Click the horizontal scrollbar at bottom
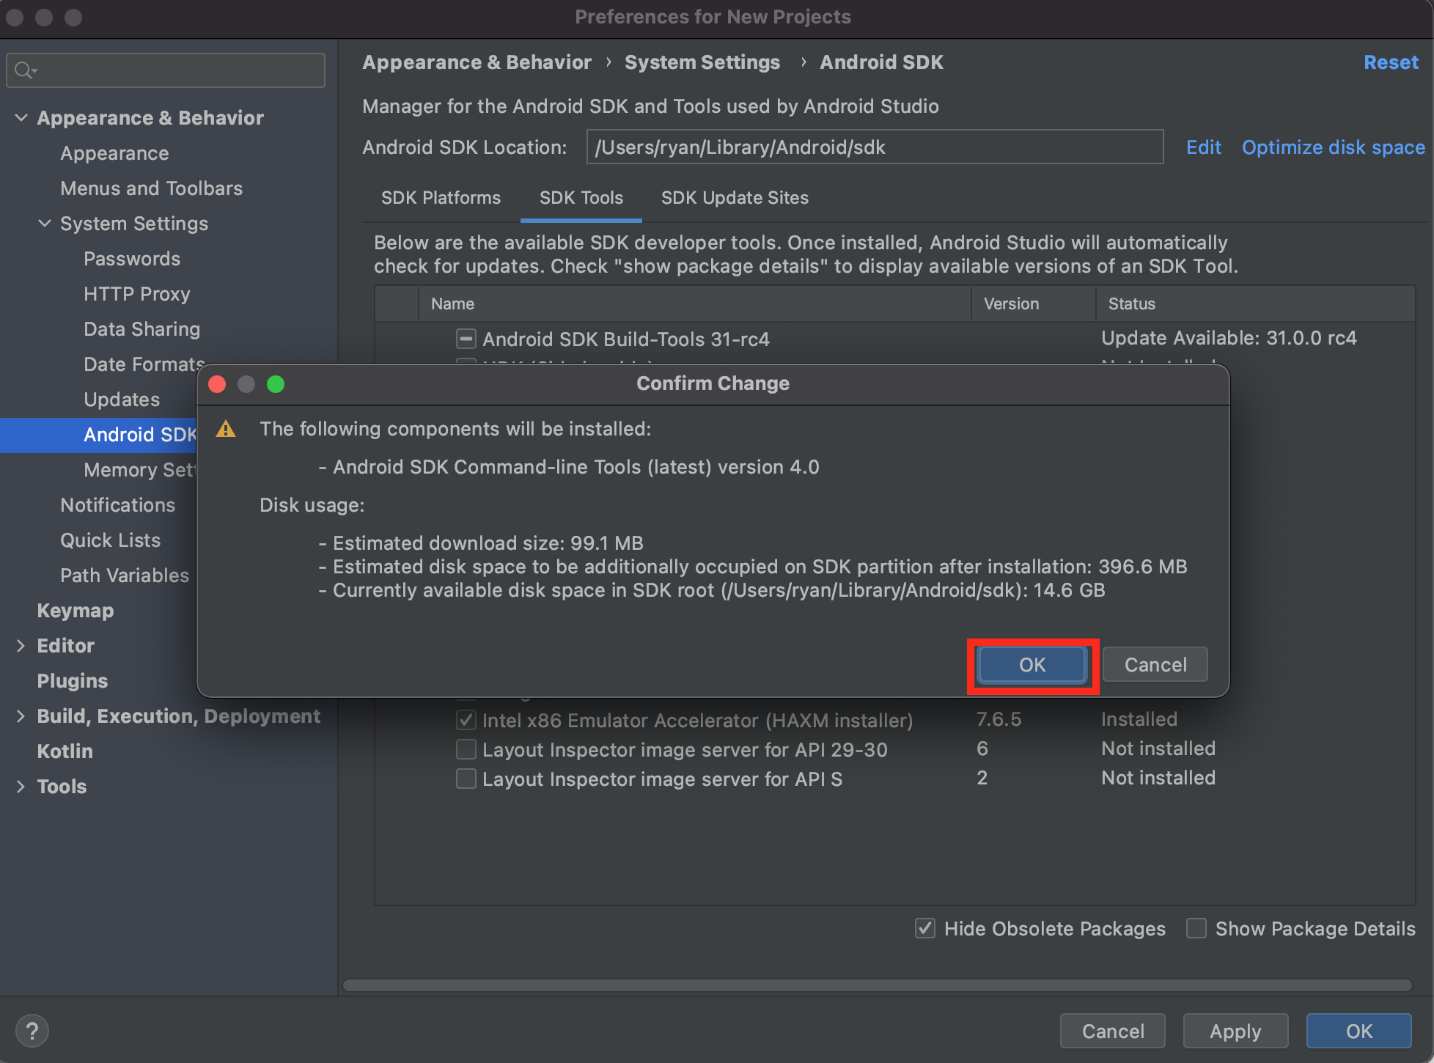This screenshot has height=1063, width=1434. (877, 985)
